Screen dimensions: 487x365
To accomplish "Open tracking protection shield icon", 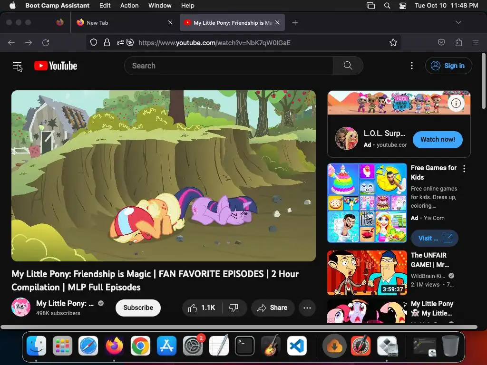I will pyautogui.click(x=94, y=42).
